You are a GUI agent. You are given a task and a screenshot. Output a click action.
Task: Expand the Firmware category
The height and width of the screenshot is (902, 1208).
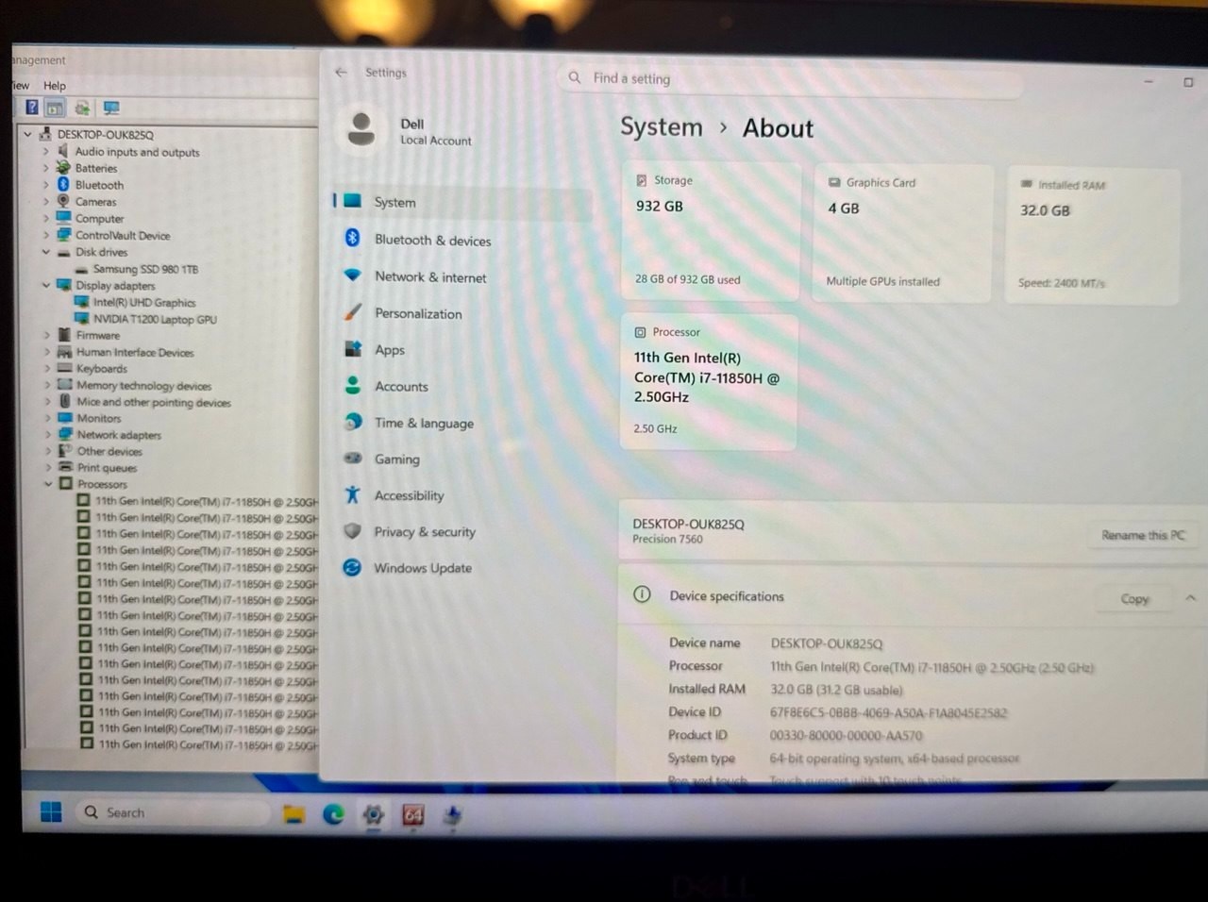(46, 335)
